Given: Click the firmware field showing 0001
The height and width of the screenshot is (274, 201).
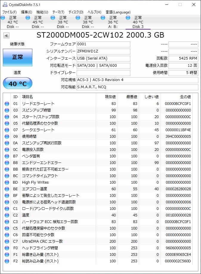Looking at the screenshot, I should point(103,44).
